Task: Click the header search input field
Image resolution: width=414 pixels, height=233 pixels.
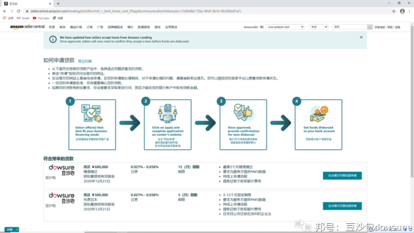Action: coord(350,27)
